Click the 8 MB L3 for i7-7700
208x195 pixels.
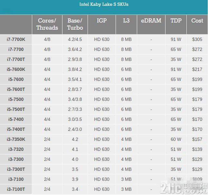click(x=126, y=49)
